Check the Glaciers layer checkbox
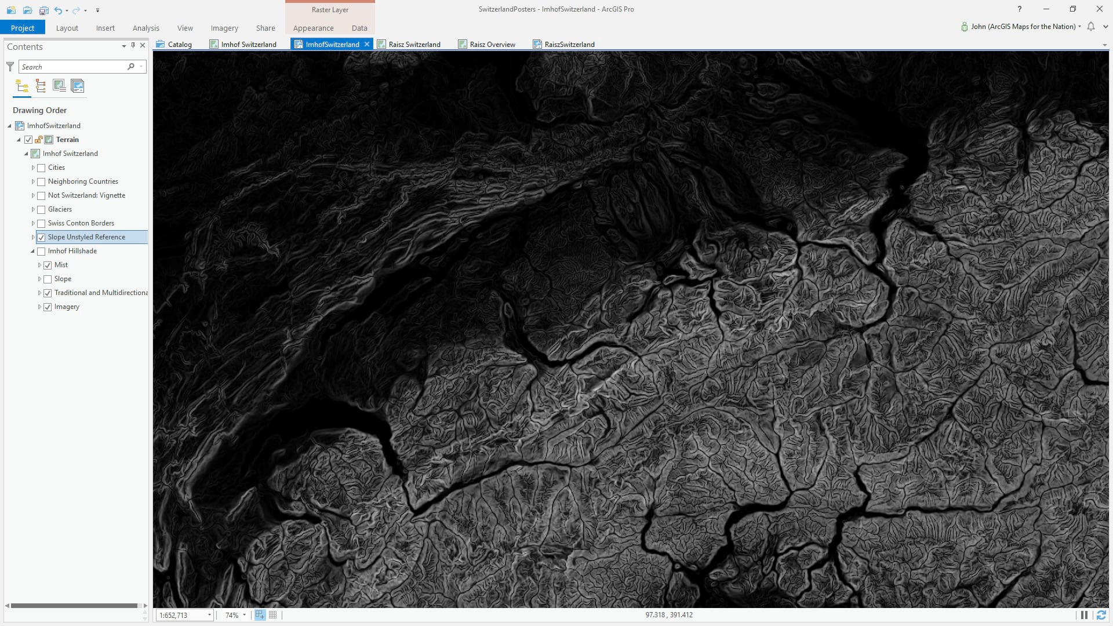The width and height of the screenshot is (1113, 626). (41, 209)
